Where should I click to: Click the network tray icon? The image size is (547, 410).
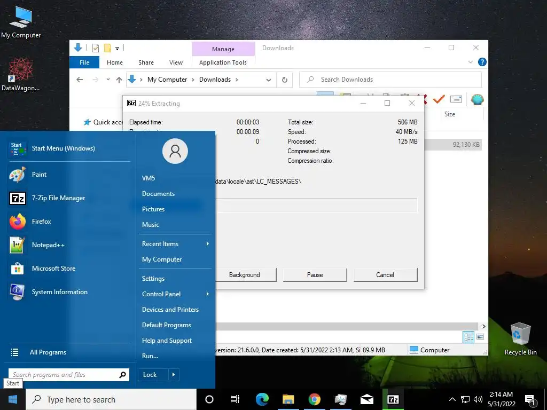[465, 399]
